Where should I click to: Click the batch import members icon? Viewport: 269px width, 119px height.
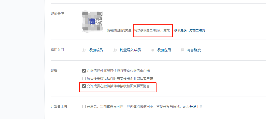[115, 50]
